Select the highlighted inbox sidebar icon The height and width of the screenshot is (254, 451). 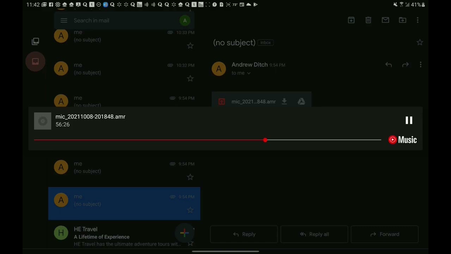click(x=35, y=61)
